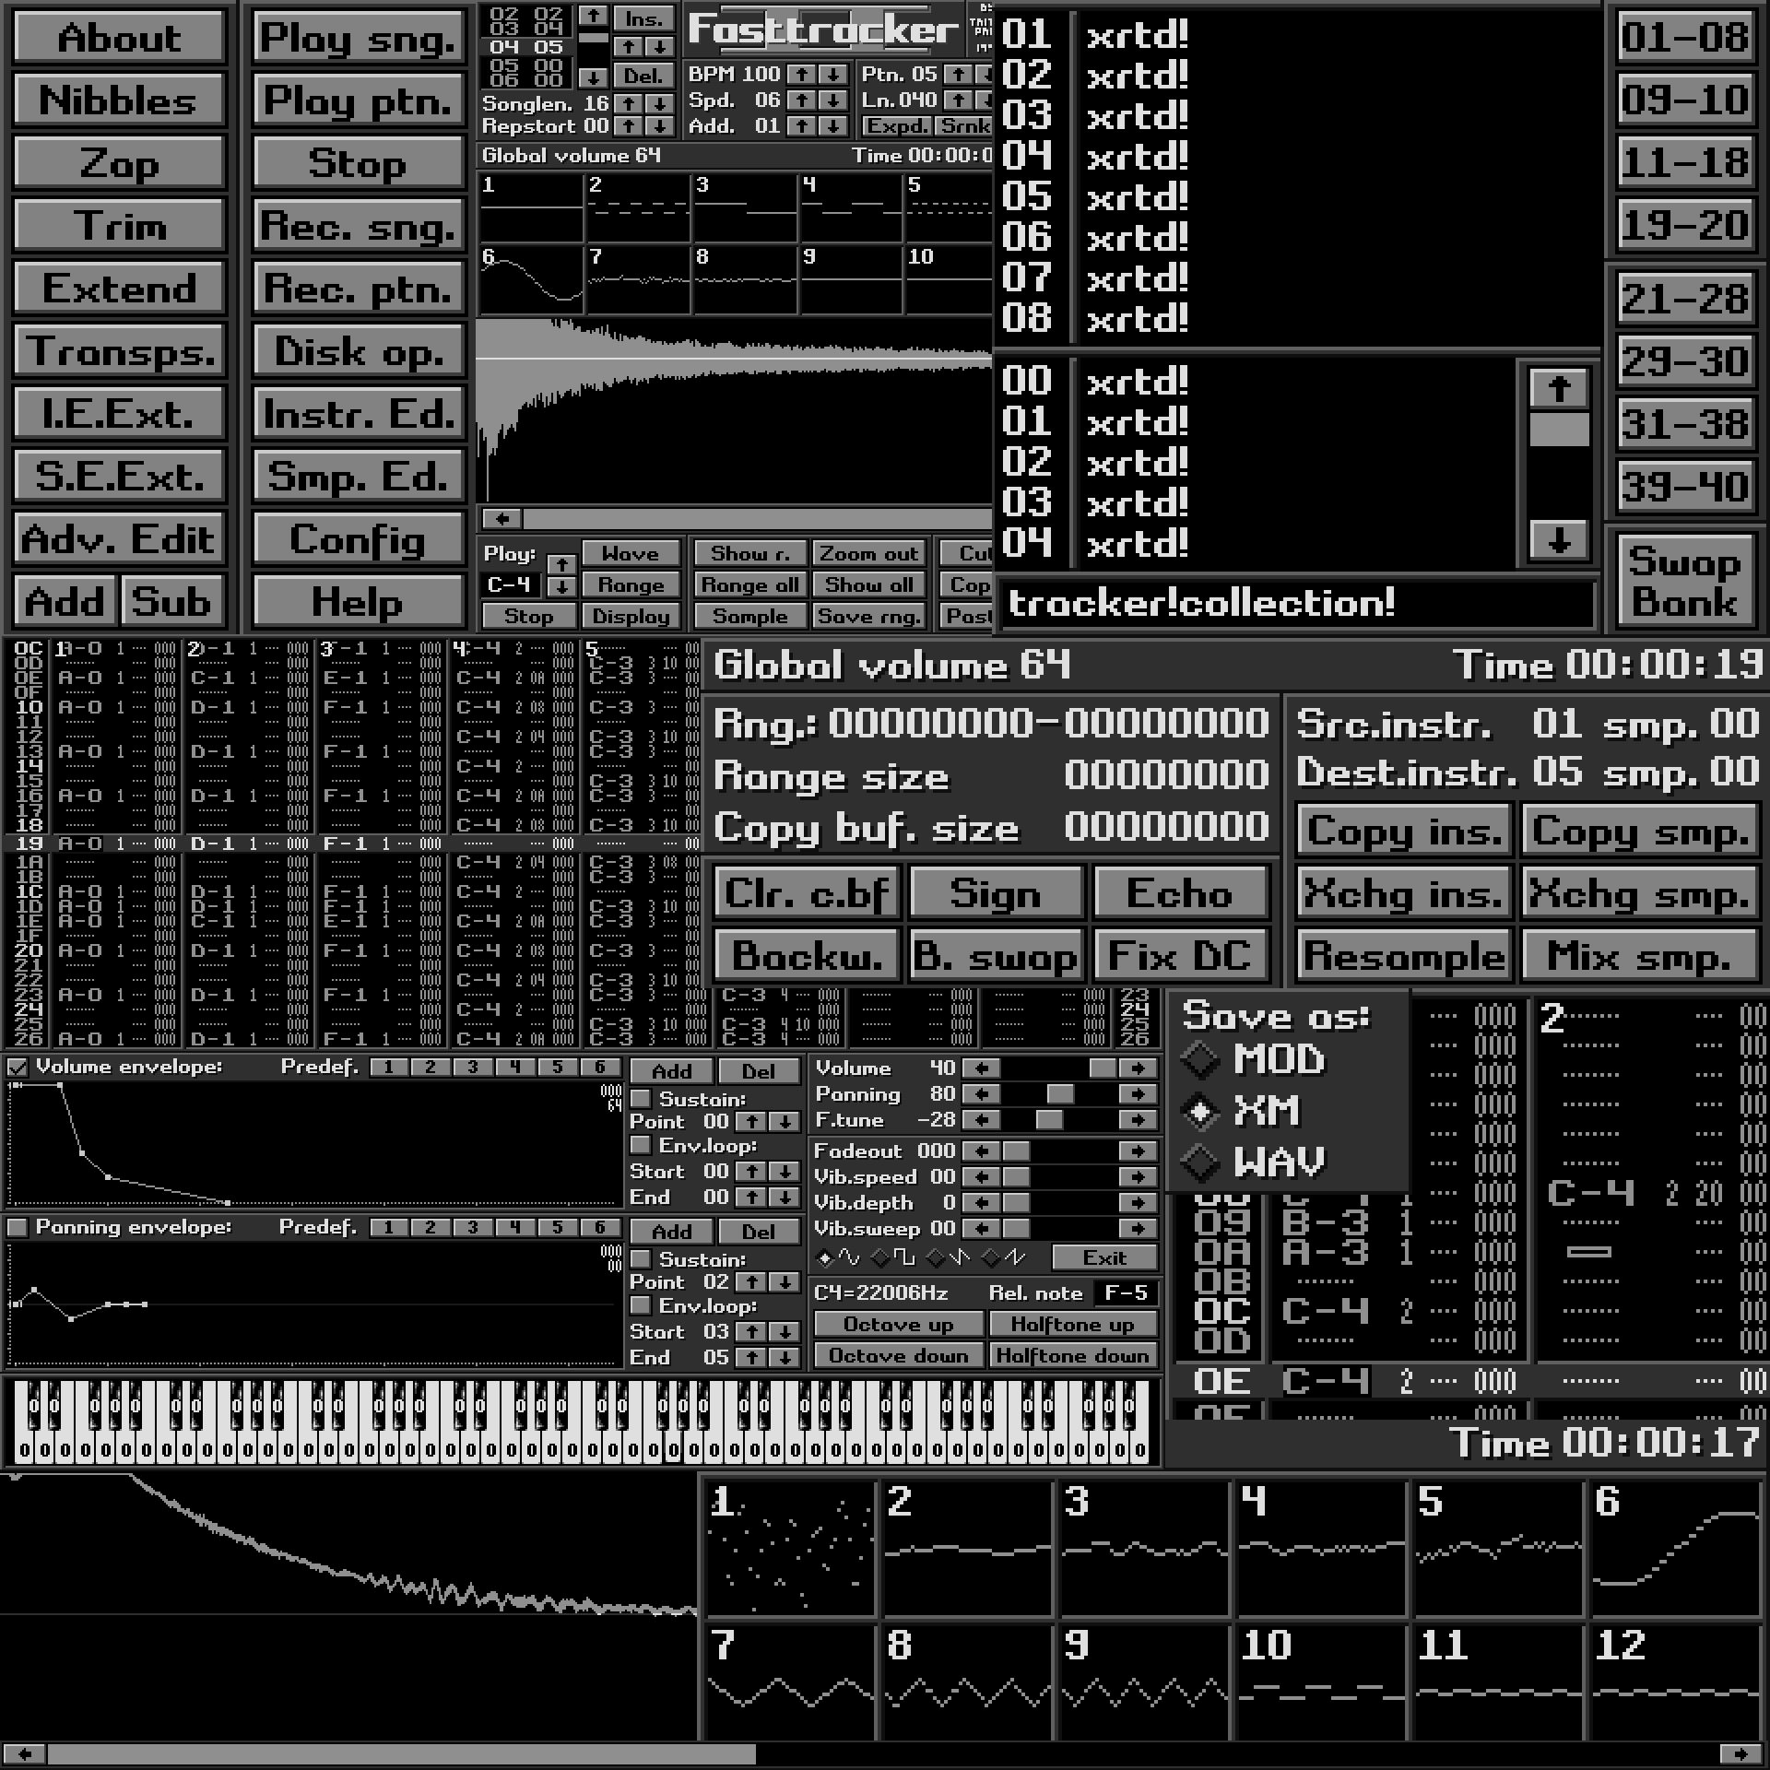Viewport: 1770px width, 1770px height.
Task: Click the Vib.sweep slider right arrow
Action: click(1139, 1229)
